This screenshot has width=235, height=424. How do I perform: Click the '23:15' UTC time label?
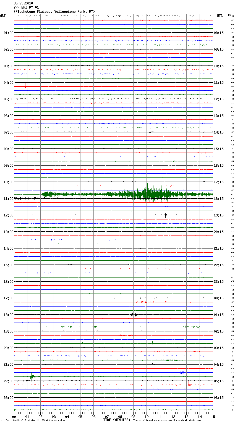pyautogui.click(x=219, y=282)
